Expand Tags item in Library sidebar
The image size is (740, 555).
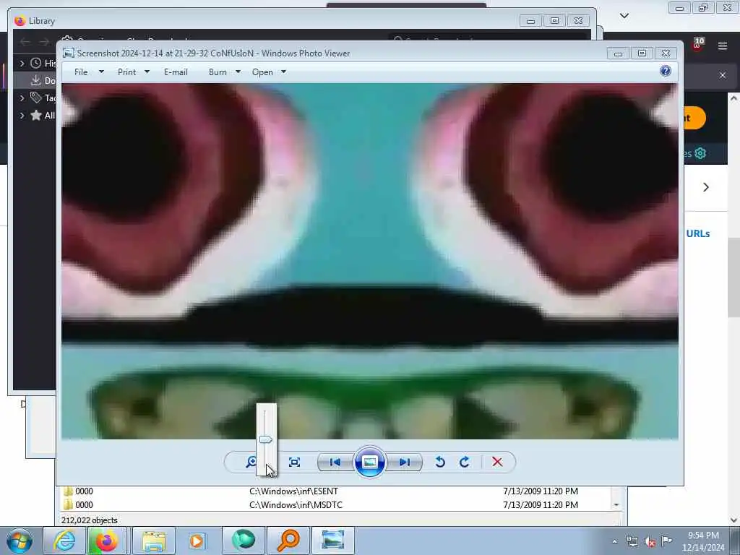point(22,98)
